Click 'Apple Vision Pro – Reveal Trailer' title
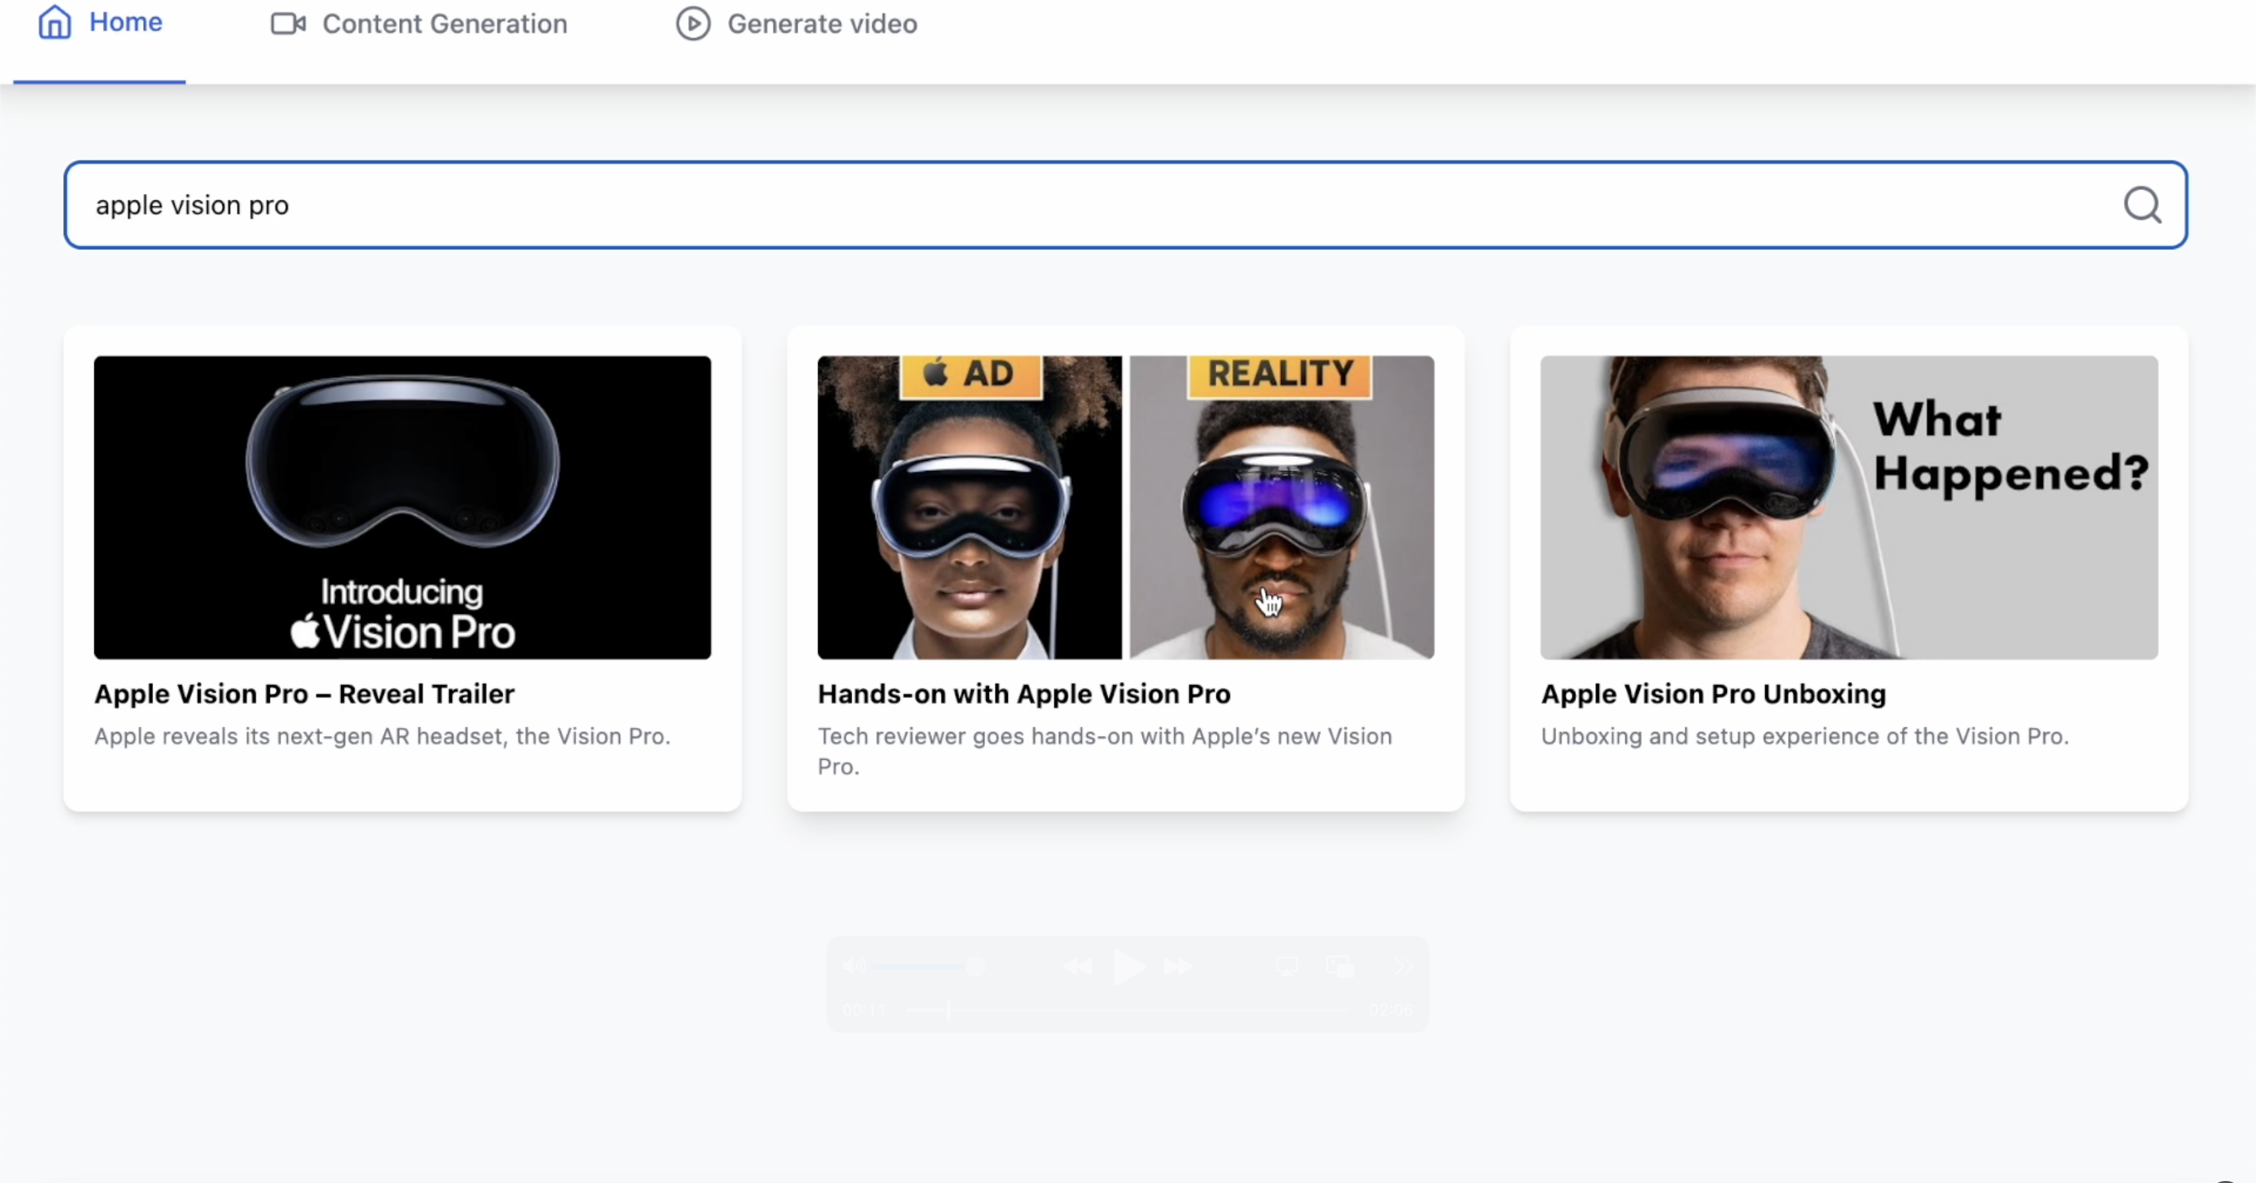 click(x=304, y=694)
